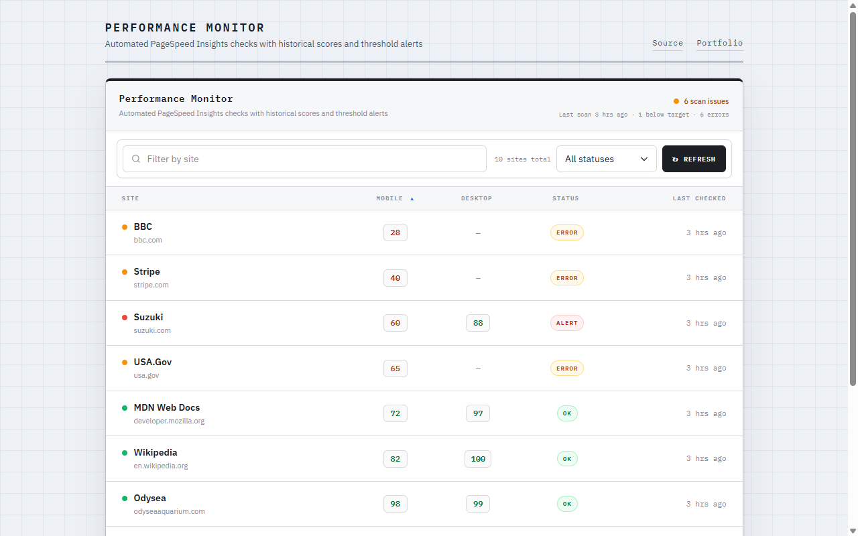Open the All statuses dropdown
Viewport: 858px width, 536px height.
point(607,159)
